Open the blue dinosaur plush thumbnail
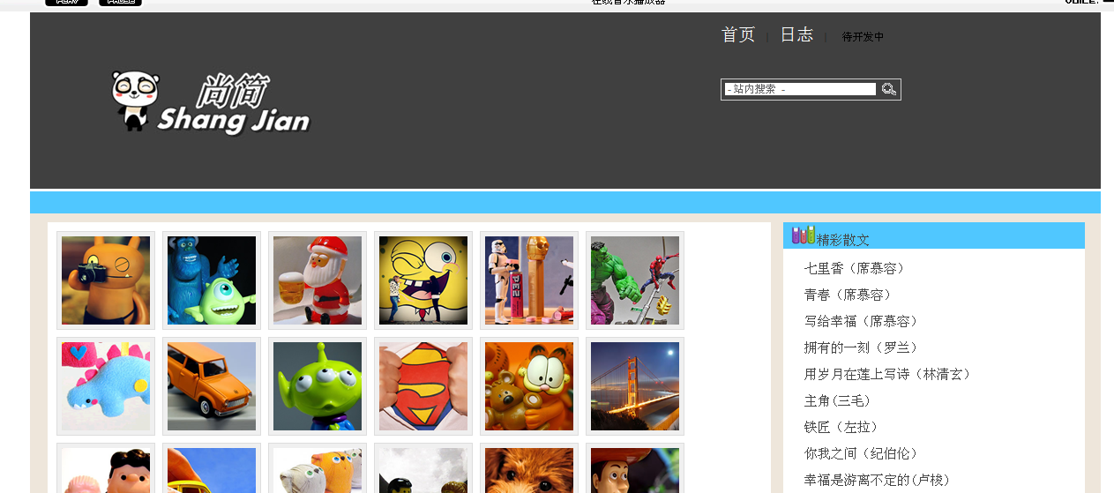The height and width of the screenshot is (493, 1114). [106, 386]
